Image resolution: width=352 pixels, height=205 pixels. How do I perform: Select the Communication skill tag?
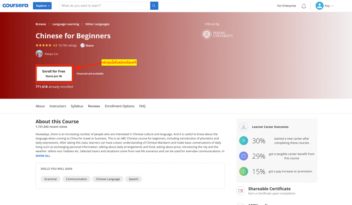(x=76, y=179)
